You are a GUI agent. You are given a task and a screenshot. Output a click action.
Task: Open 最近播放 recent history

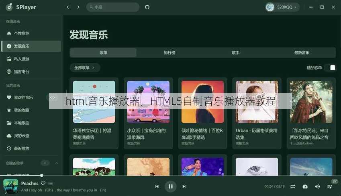[x=31, y=148]
